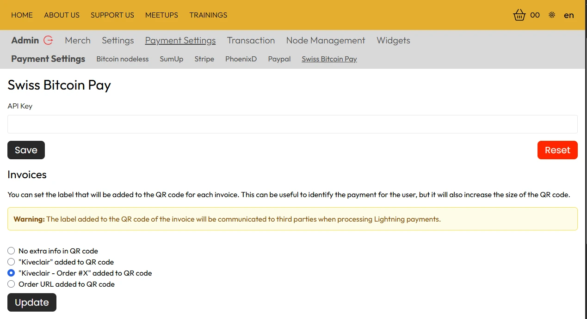The height and width of the screenshot is (319, 587).
Task: Open the 'en' language selector
Action: point(568,15)
